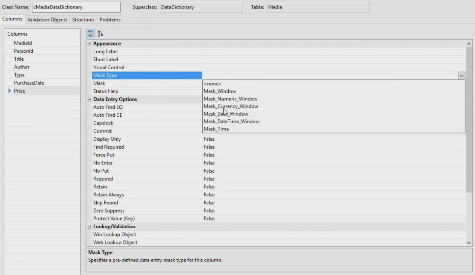Select the PurchaseDate column

(29, 83)
